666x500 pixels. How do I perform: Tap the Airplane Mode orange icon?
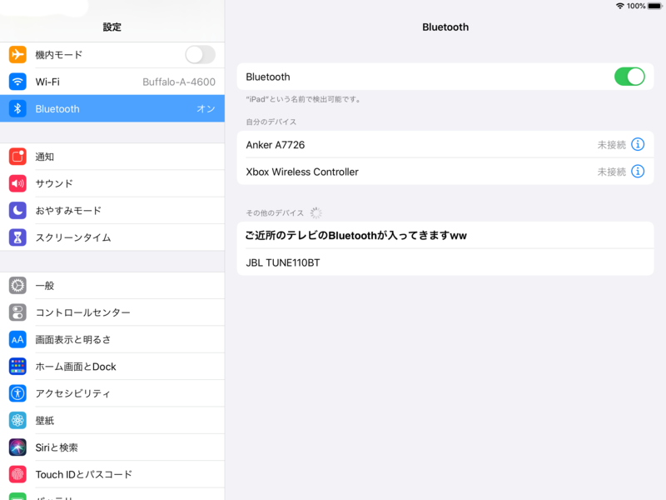pyautogui.click(x=17, y=54)
